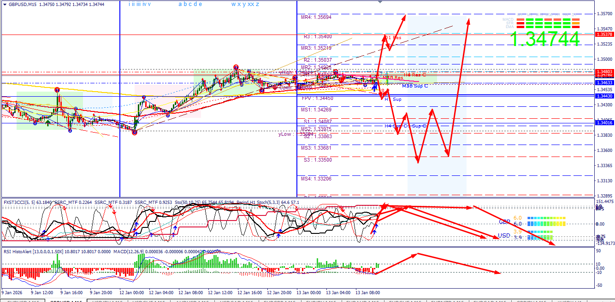Viewport: 615px width, 302px height.
Task: Click the blue 1.34633 price tag on axis
Action: pos(603,83)
